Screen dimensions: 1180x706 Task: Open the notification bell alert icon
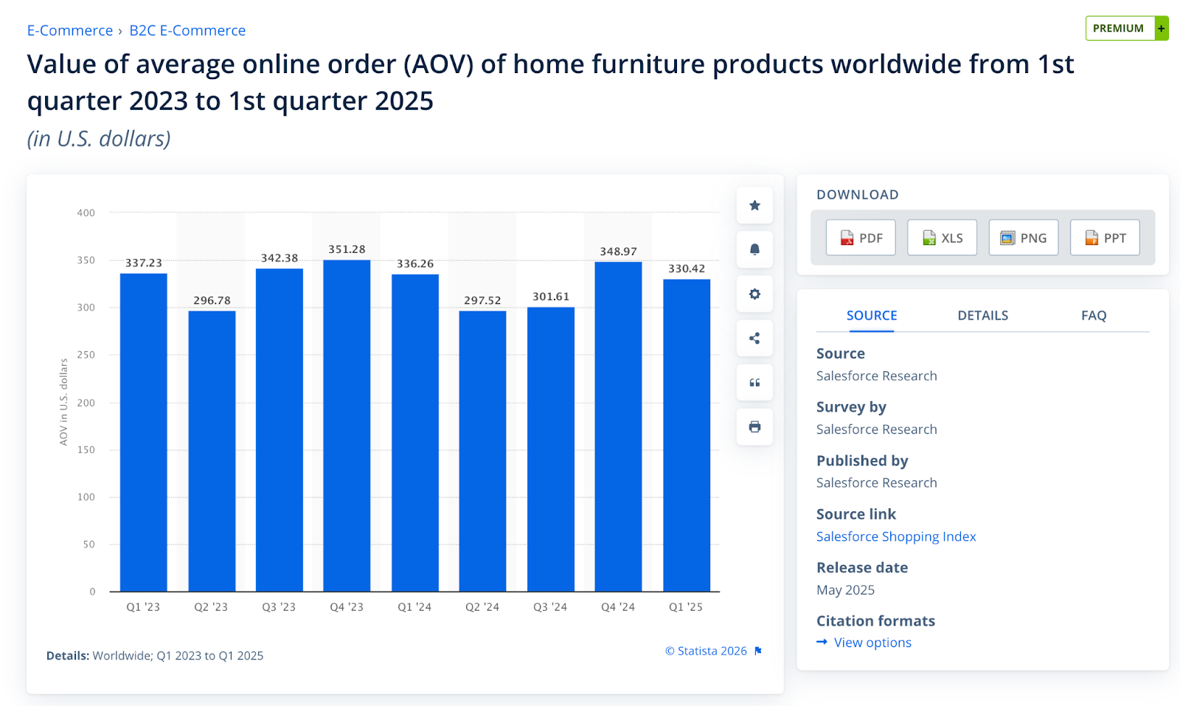[x=754, y=249]
